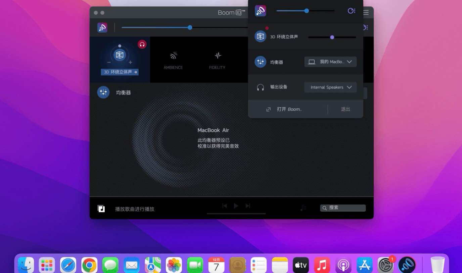The height and width of the screenshot is (273, 462).
Task: Click the Boom logo in the popup panel
Action: point(261,11)
